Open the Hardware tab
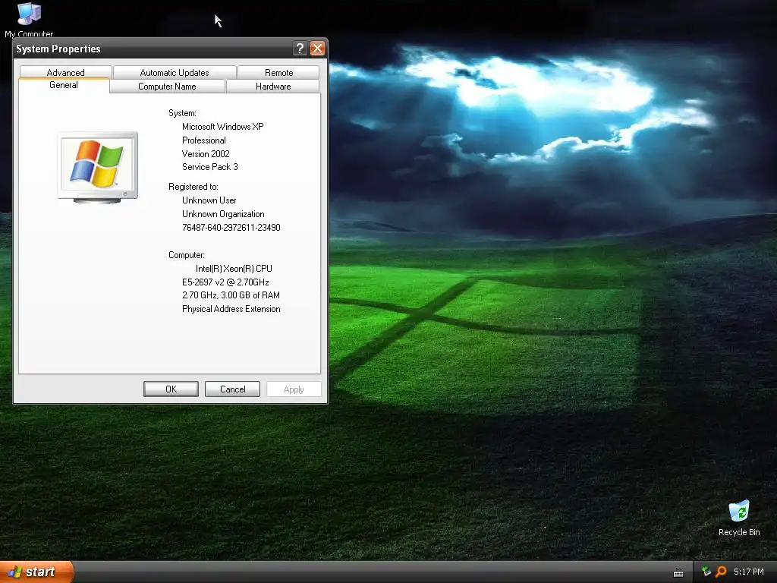 coord(273,87)
